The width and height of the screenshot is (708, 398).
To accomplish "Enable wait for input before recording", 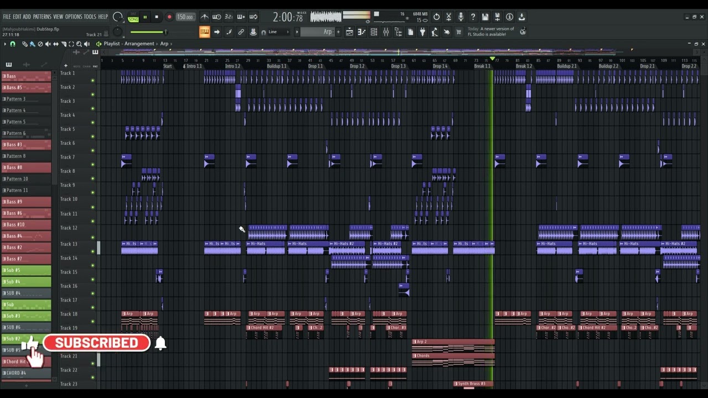I will pos(217,17).
